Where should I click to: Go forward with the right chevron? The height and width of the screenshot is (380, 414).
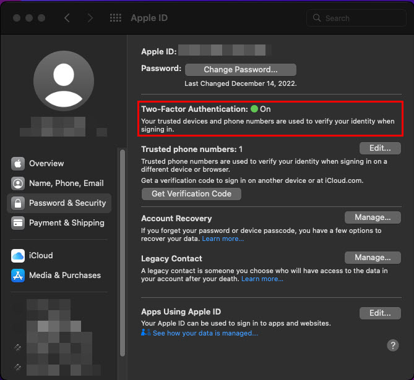pos(90,18)
